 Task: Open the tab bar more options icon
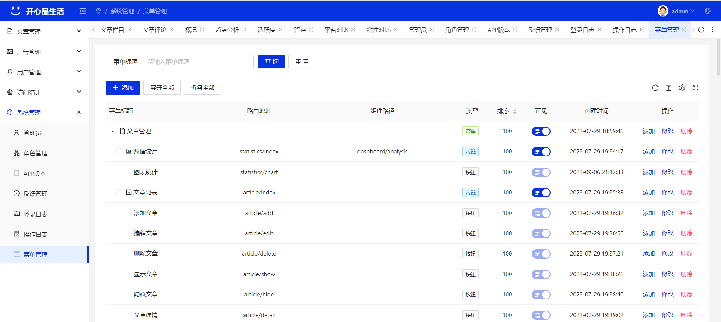tap(712, 30)
